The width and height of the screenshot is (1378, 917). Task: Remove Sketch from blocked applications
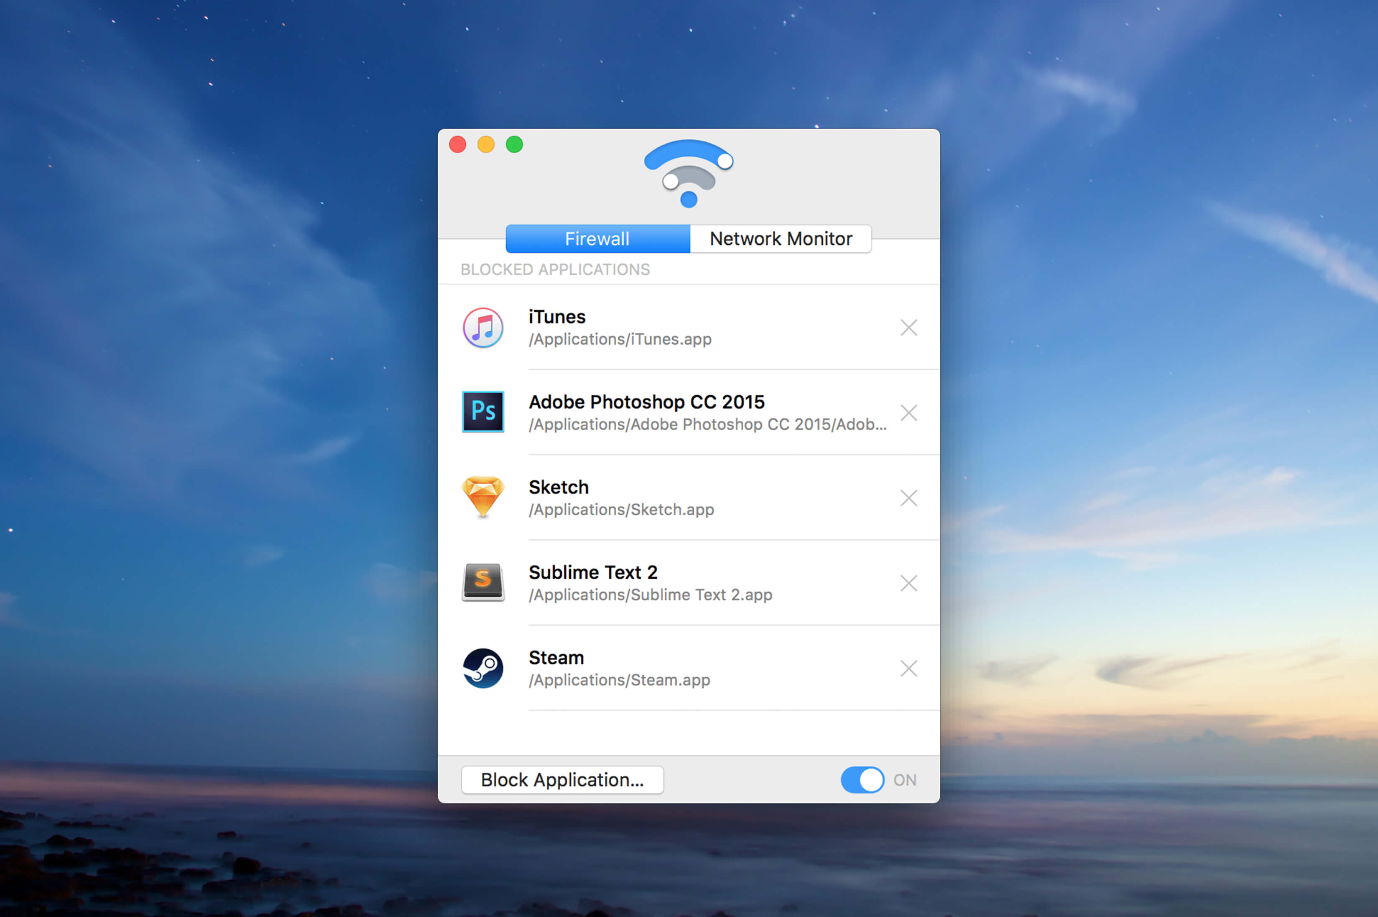909,498
